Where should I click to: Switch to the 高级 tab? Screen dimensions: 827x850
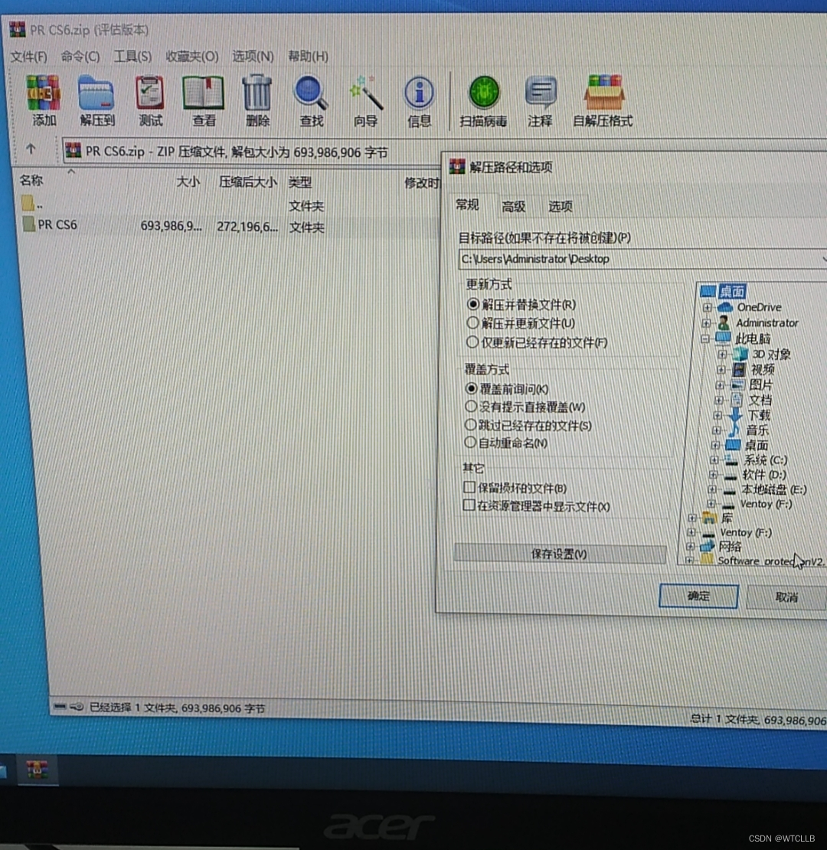[514, 206]
